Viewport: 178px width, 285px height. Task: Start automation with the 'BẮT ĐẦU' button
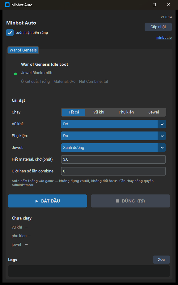(x=48, y=201)
